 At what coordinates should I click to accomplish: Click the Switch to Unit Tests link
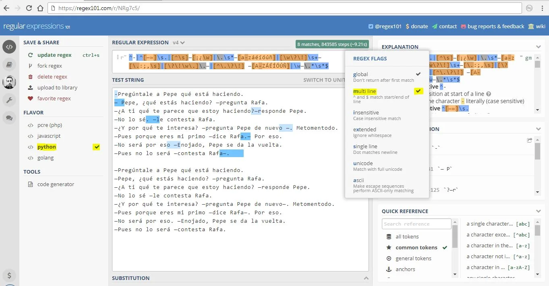tap(325, 80)
